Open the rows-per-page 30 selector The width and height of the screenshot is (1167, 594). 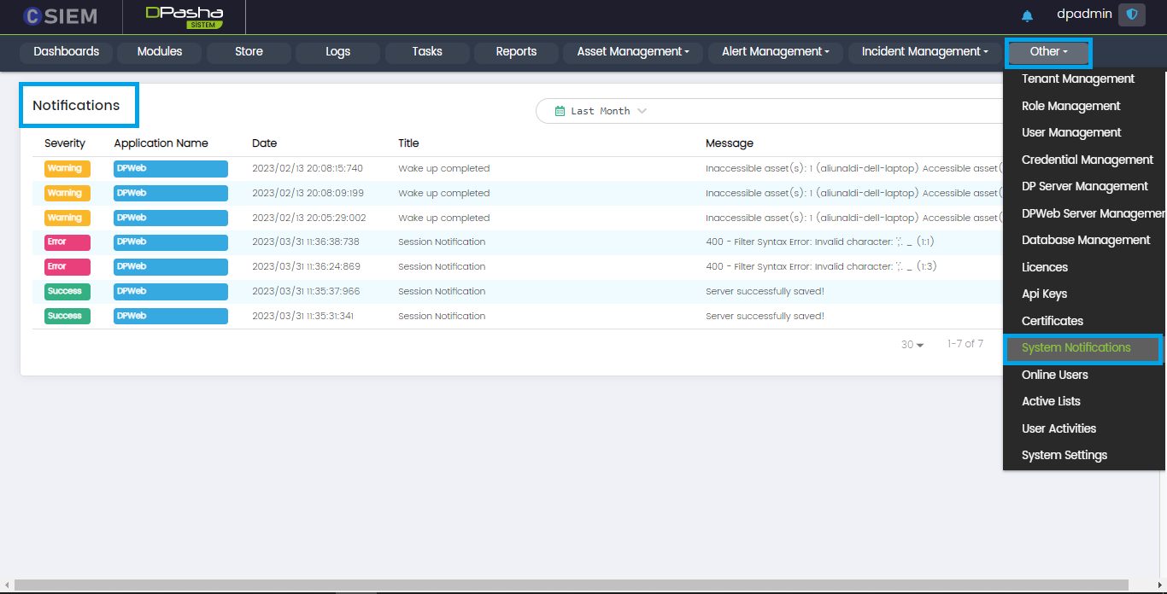[912, 345]
